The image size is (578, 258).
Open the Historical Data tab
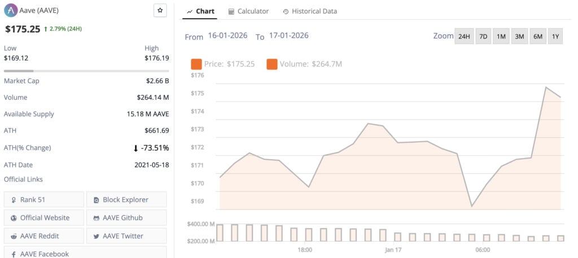[310, 11]
